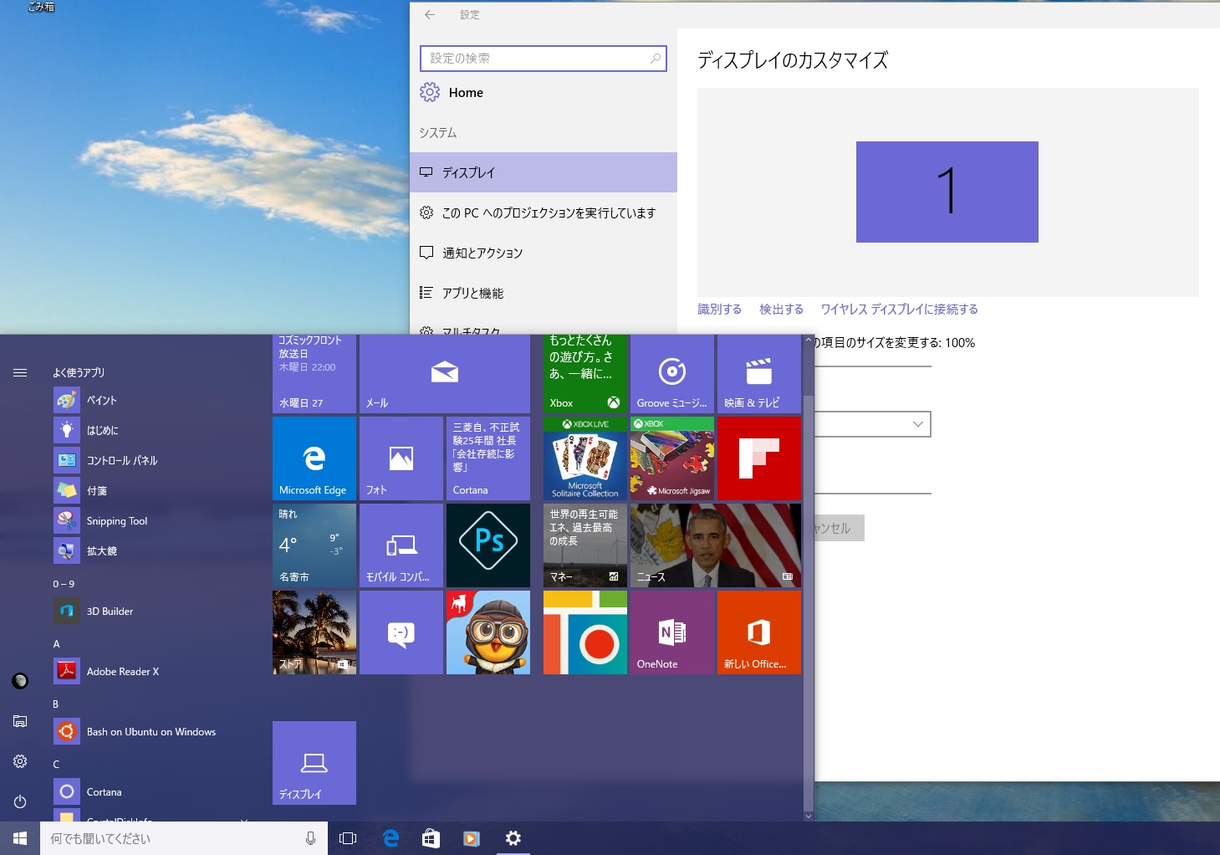Select Notifications & actions (通知とアクション)
Viewport: 1220px width, 855px height.
click(544, 253)
